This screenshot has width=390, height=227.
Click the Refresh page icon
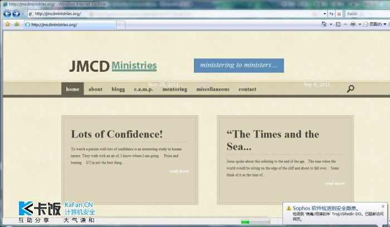tap(332, 13)
